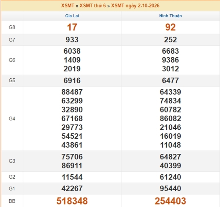Select G4 number 88487
The image size is (220, 207).
coord(72,92)
